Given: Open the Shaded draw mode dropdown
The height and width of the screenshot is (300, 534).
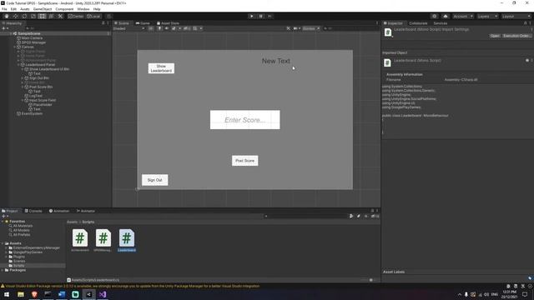Looking at the screenshot, I should 128,28.
